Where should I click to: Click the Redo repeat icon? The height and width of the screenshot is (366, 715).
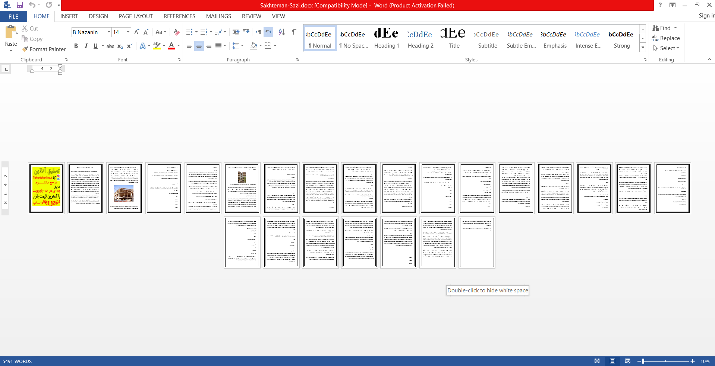[49, 5]
